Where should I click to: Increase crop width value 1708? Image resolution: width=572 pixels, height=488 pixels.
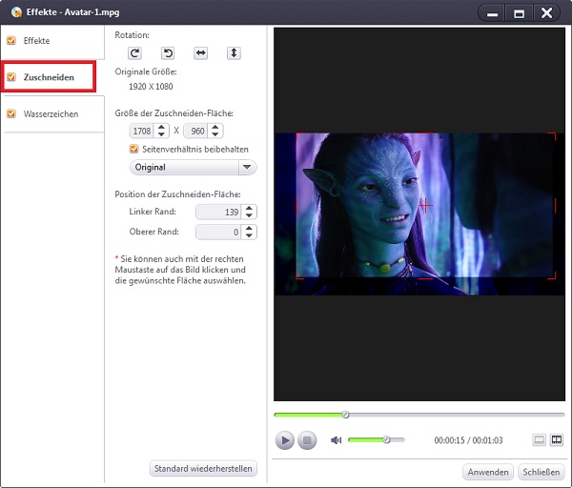(x=161, y=128)
